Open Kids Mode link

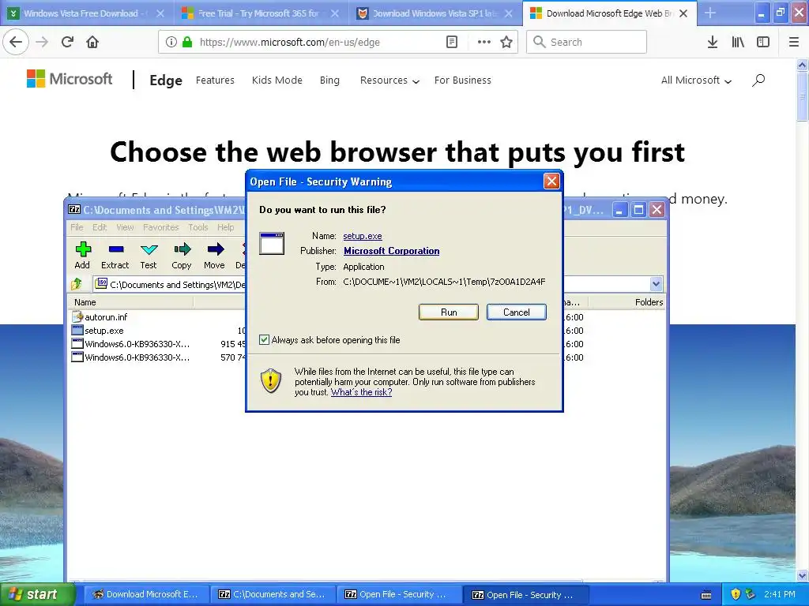tap(277, 80)
